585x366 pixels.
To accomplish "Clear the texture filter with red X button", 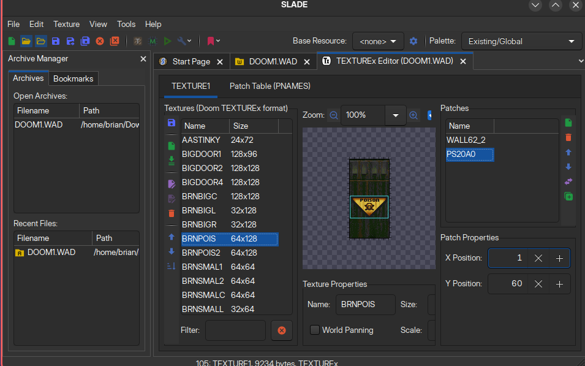I will 282,330.
